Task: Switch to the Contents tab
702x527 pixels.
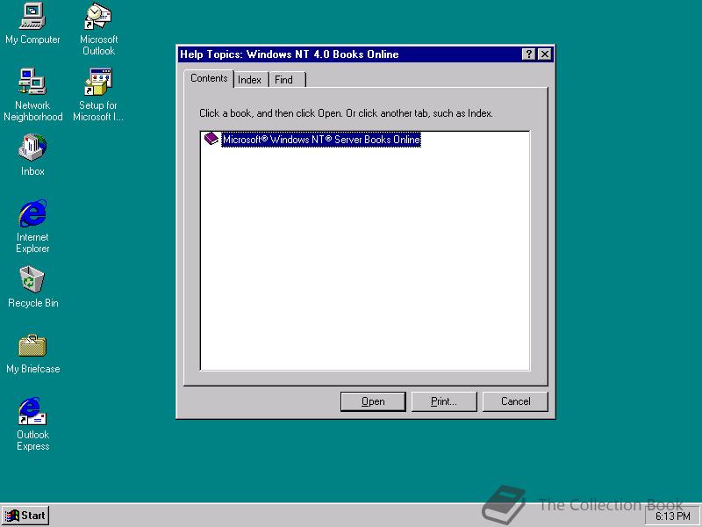Action: coord(209,78)
